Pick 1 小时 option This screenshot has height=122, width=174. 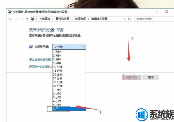coord(69,90)
